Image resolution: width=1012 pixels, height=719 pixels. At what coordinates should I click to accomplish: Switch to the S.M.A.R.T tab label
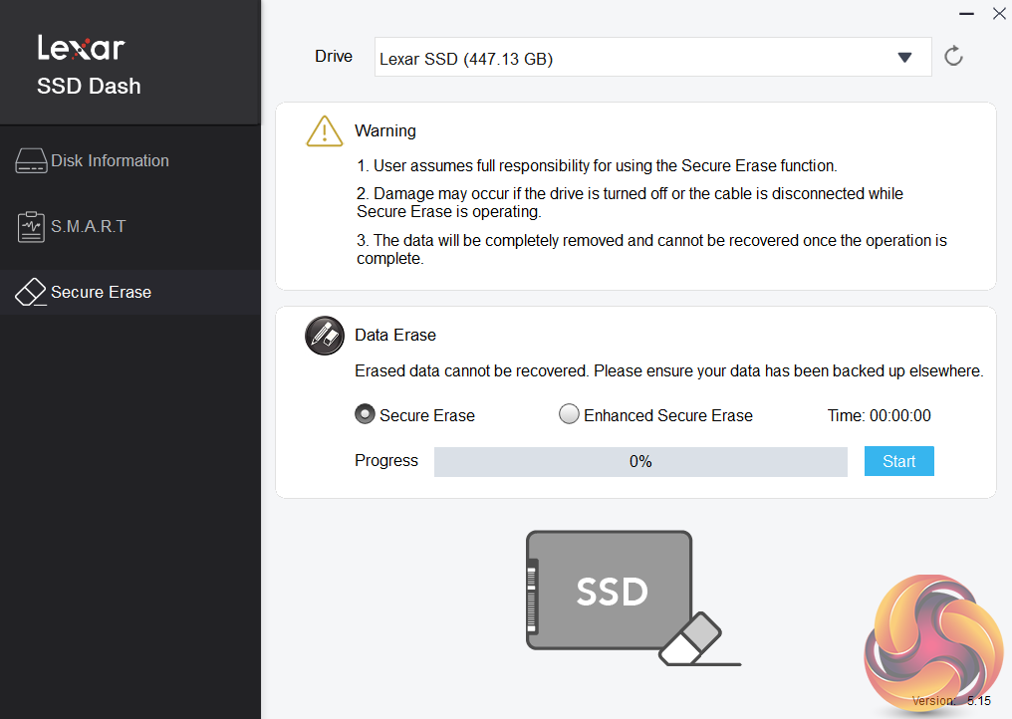pos(89,226)
